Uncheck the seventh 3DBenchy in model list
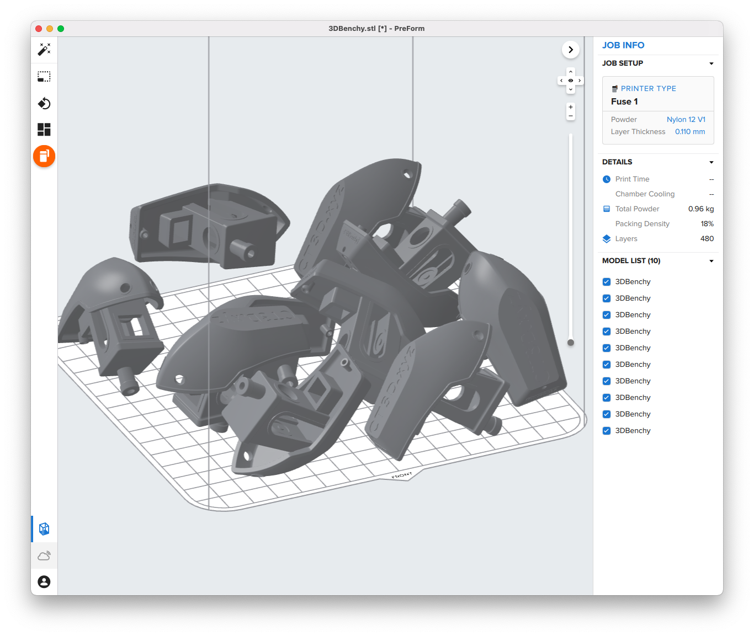This screenshot has width=754, height=636. click(x=607, y=381)
